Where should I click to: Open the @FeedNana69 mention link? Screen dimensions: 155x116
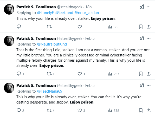(50, 91)
